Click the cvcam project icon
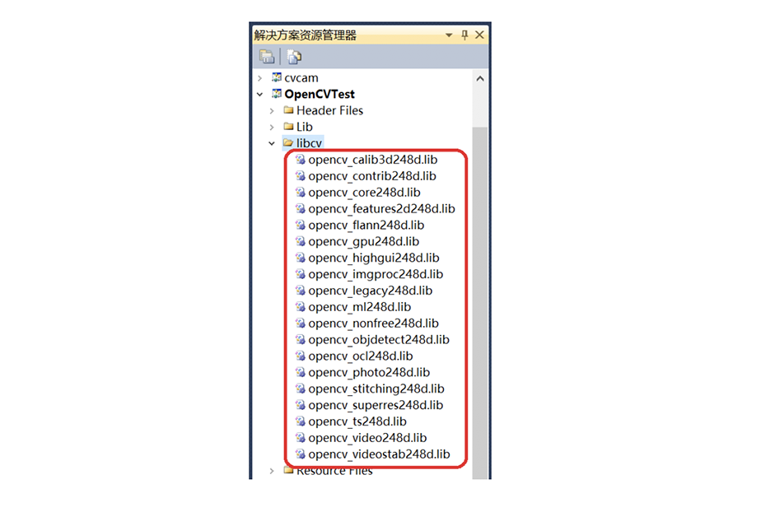Image resolution: width=761 pixels, height=512 pixels. 277,77
